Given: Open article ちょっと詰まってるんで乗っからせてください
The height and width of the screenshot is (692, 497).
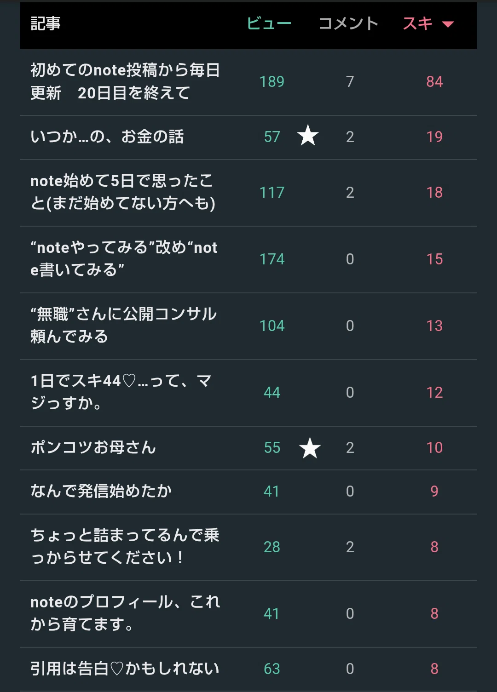Looking at the screenshot, I should click(125, 547).
